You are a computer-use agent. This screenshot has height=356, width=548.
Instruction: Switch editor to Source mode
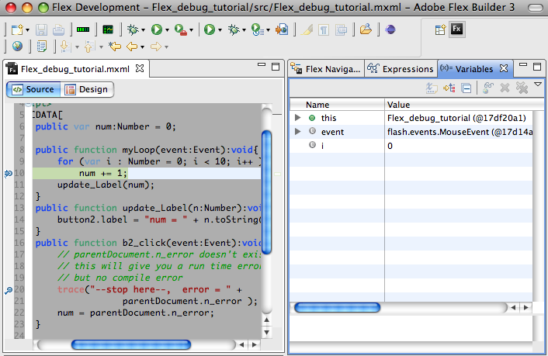tap(33, 89)
